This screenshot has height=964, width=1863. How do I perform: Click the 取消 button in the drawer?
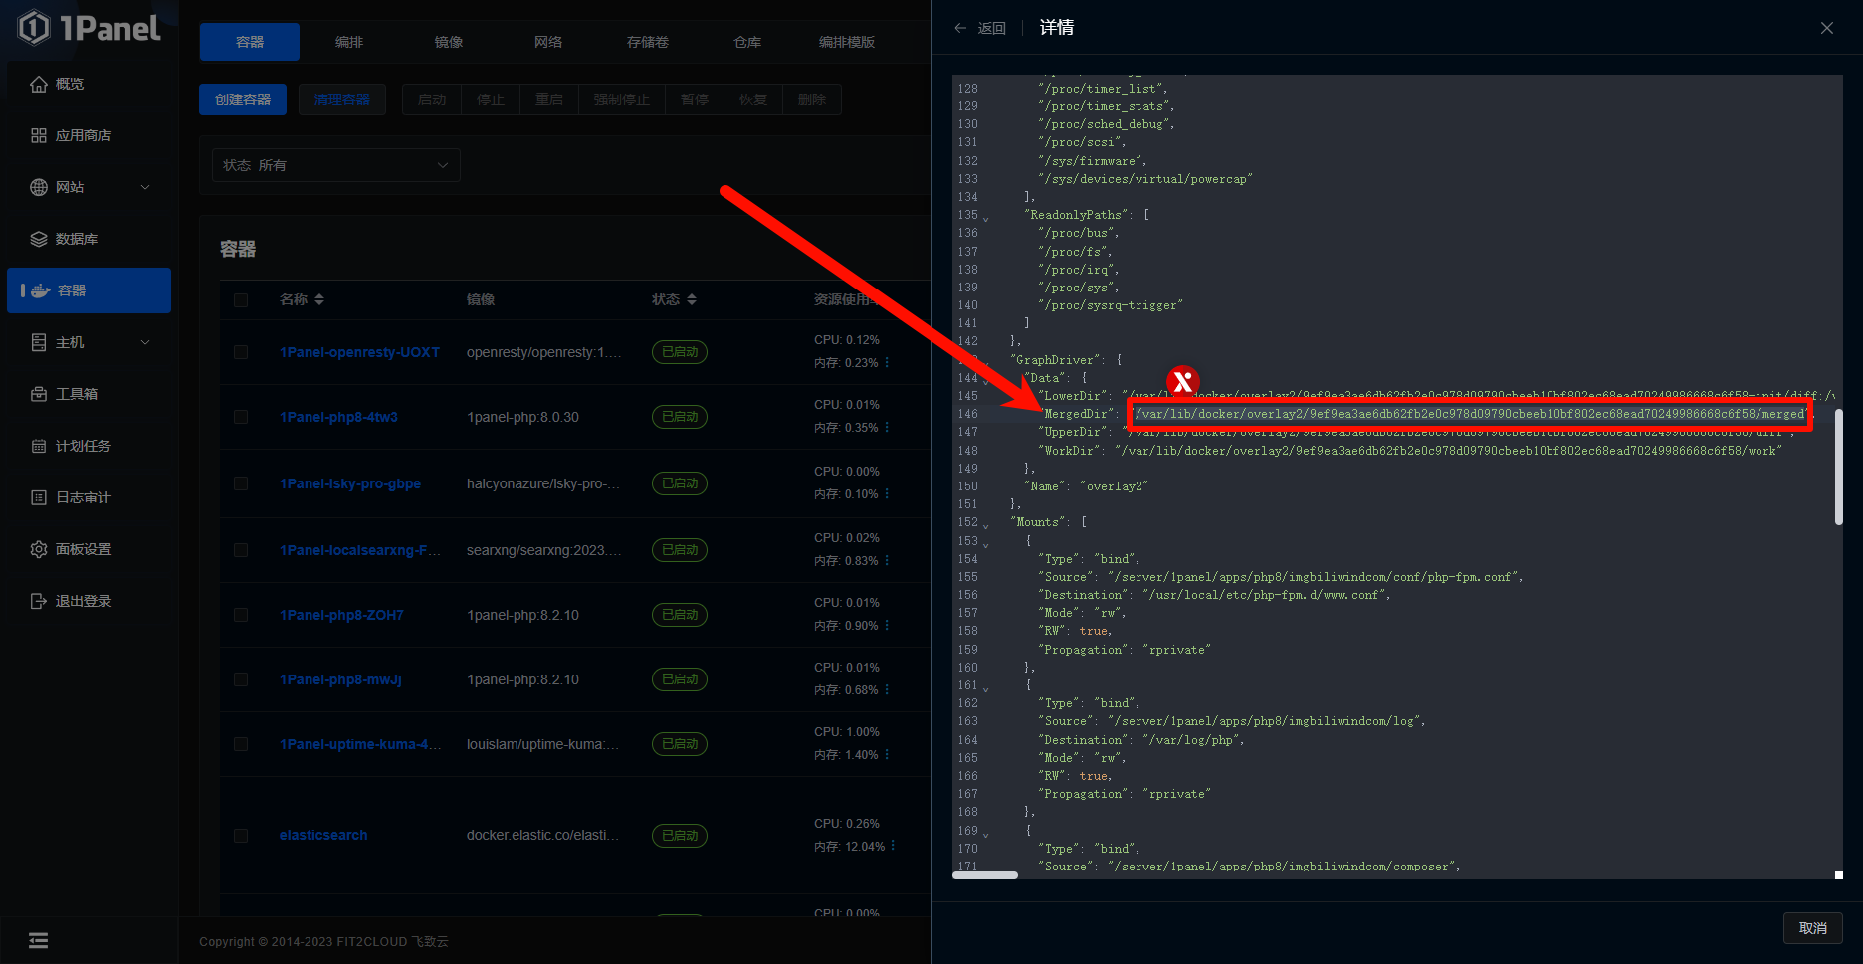pos(1813,928)
